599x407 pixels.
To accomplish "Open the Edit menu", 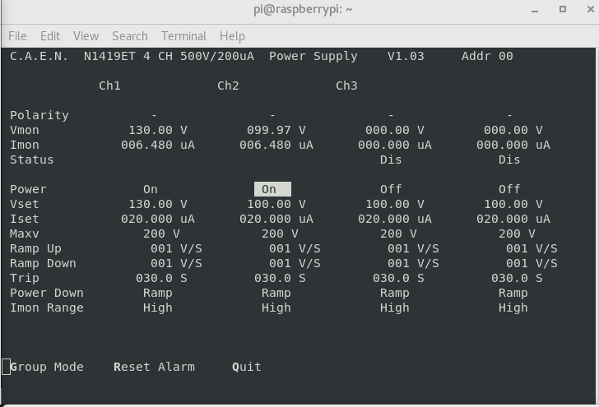I will [x=50, y=36].
